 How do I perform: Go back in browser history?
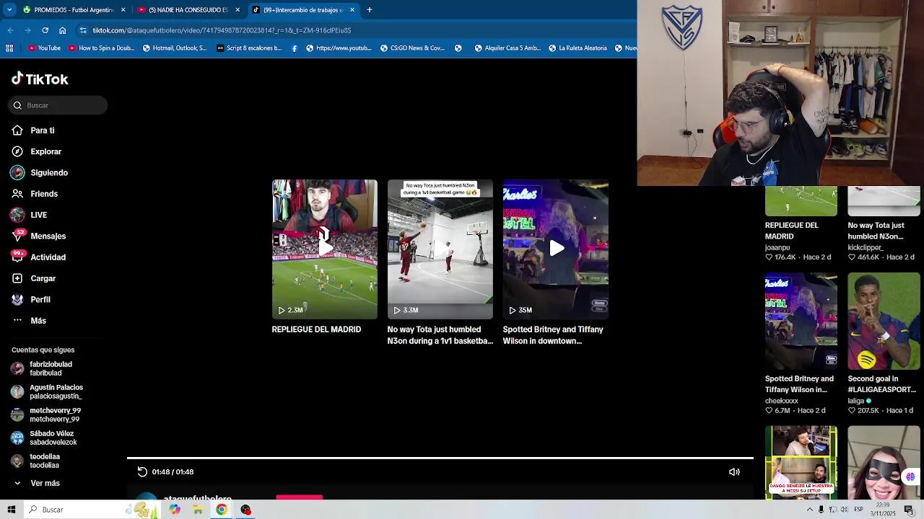tap(10, 30)
